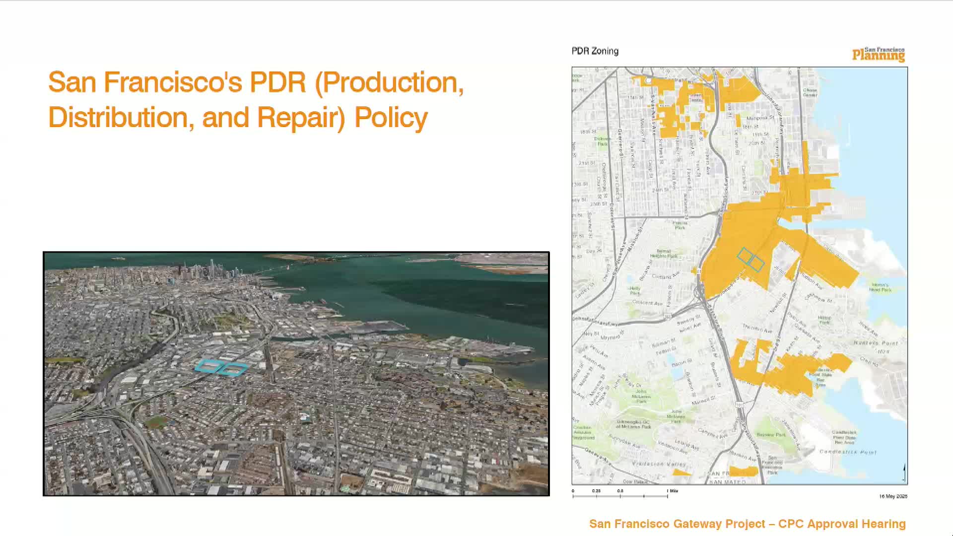Viewport: 953px width, 536px height.
Task: Click the San Francisco Planning logo
Action: (x=878, y=54)
